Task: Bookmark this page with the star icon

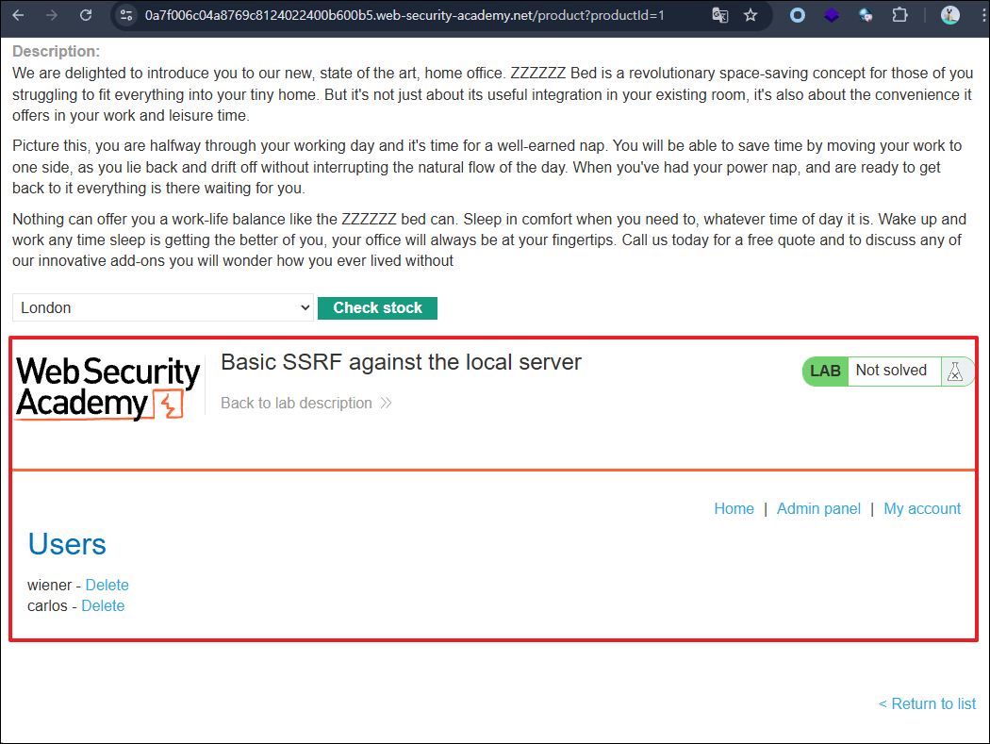Action: pyautogui.click(x=751, y=15)
